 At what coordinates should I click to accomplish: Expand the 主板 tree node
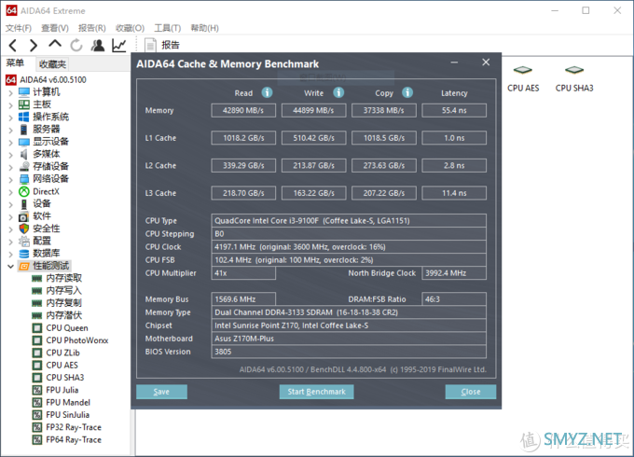(x=10, y=105)
